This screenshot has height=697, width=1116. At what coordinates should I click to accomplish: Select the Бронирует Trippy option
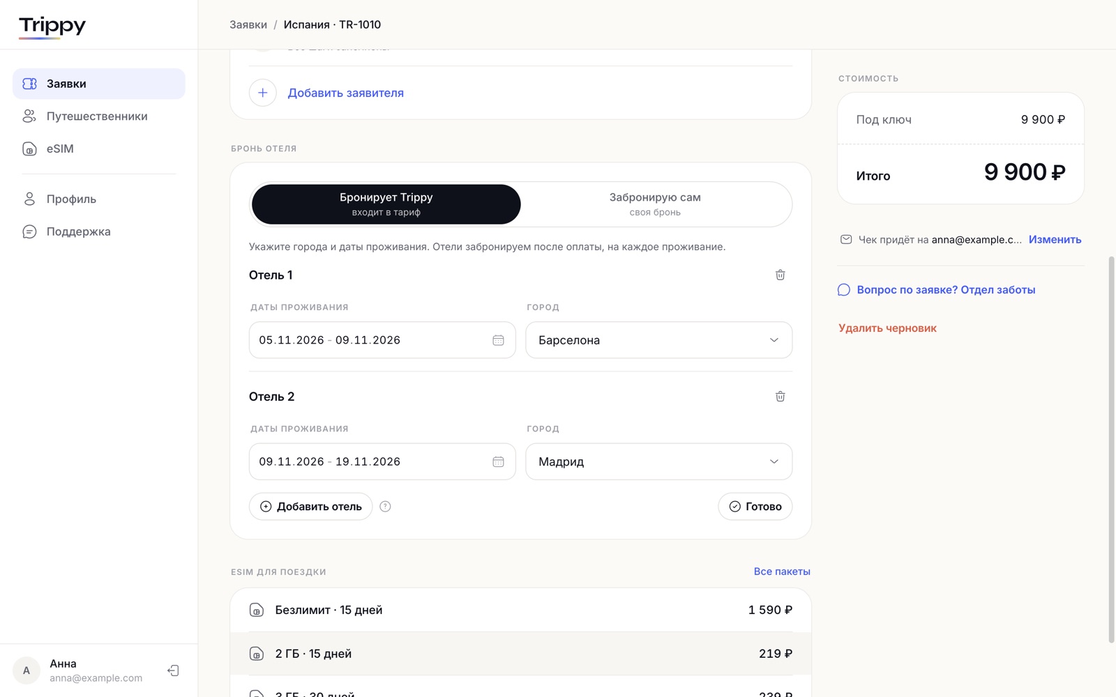[x=386, y=204]
